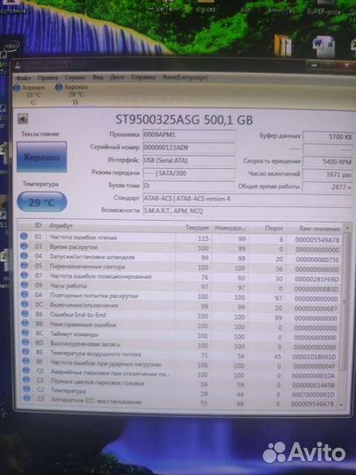Screen dimensions: 356x475
Task: Click the folder icon on the desktop
Action: click(283, 46)
